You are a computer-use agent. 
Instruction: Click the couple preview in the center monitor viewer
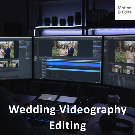click(65, 49)
